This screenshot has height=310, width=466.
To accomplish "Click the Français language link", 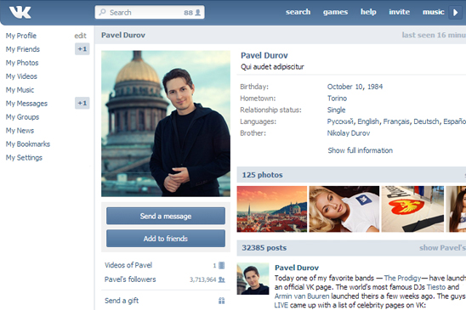I will coord(396,121).
